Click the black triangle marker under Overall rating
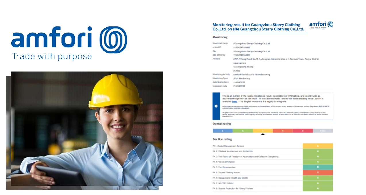Screen dimensions: 366x195 pos(263,134)
